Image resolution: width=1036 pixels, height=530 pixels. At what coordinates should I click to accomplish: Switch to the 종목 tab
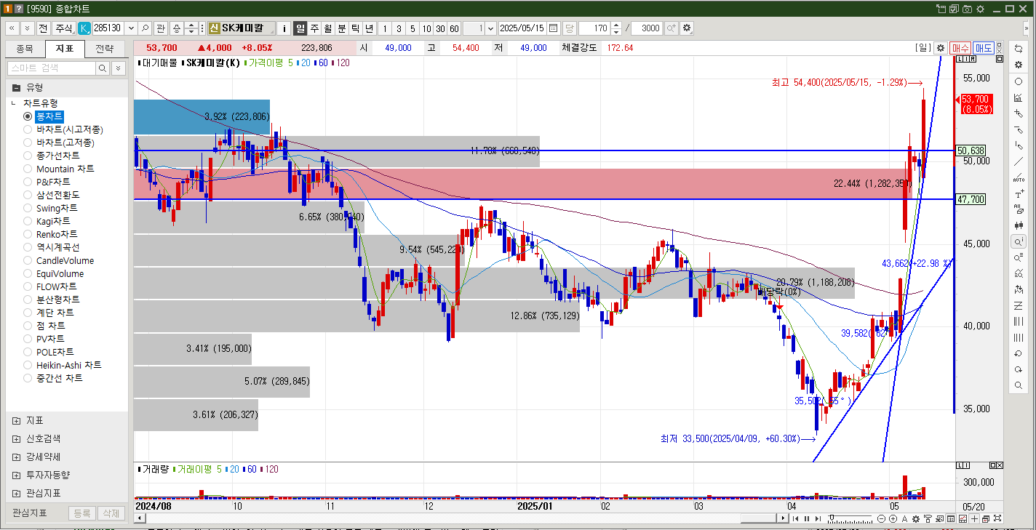[25, 49]
